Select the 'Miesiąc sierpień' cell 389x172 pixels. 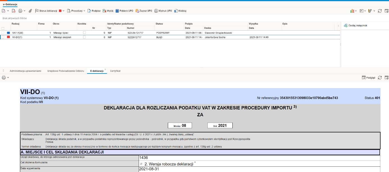coord(62,37)
